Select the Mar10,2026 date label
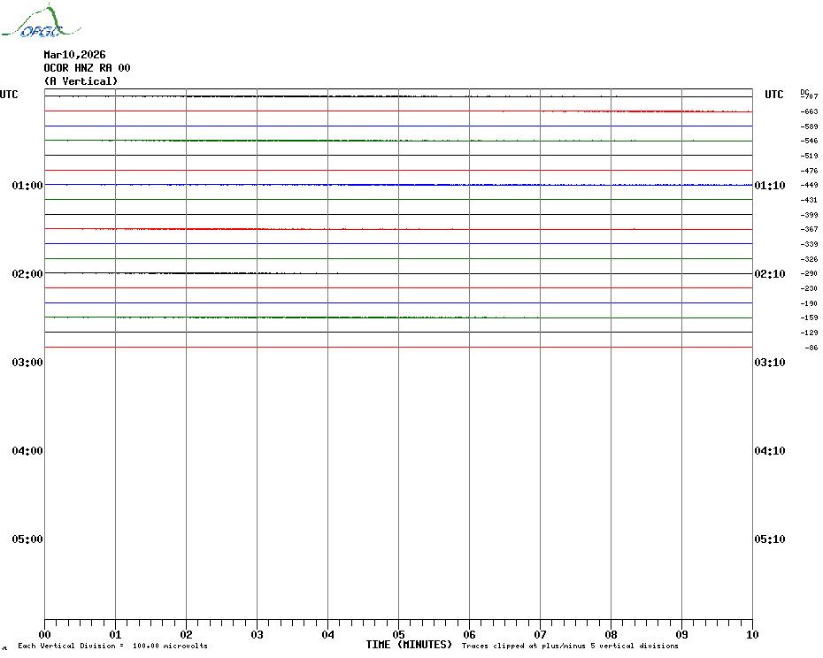Viewport: 823px width, 658px height. click(74, 55)
